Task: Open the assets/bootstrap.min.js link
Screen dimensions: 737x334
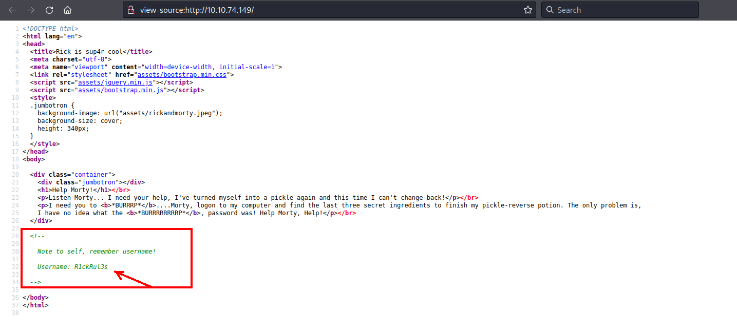Action: point(121,90)
